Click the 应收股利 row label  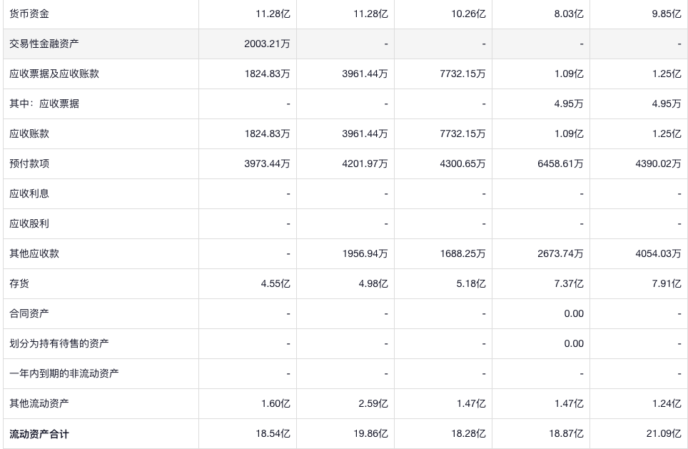(29, 223)
